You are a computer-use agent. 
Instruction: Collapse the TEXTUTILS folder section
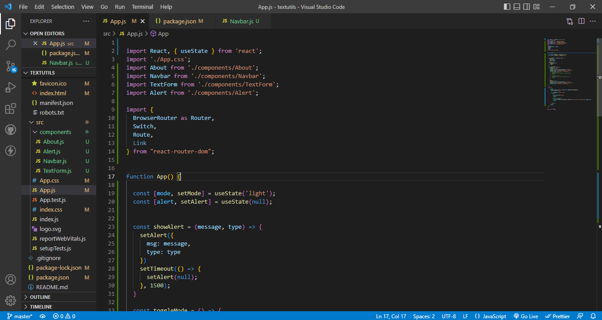click(59, 73)
